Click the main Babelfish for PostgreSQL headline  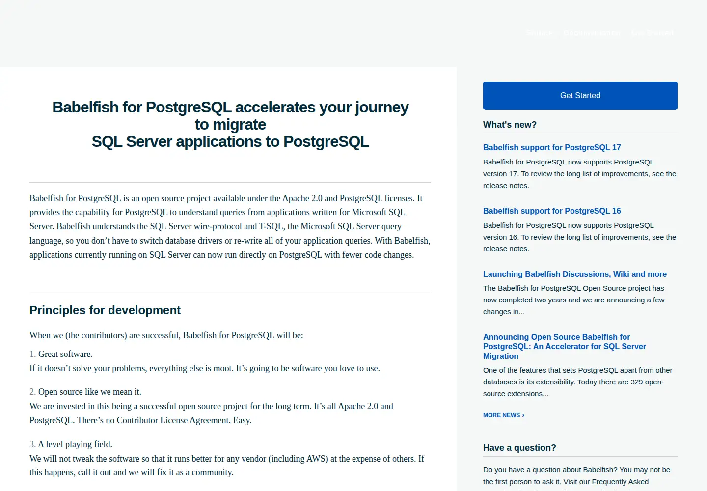(230, 124)
